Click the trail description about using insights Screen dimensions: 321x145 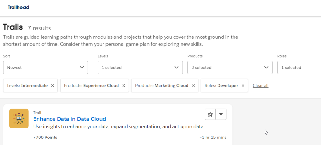119,127
